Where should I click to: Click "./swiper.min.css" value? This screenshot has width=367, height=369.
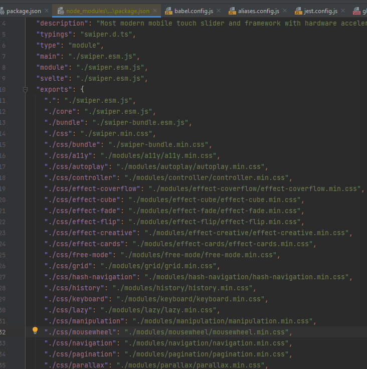[116, 134]
